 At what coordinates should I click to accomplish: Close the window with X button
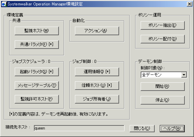190,4
